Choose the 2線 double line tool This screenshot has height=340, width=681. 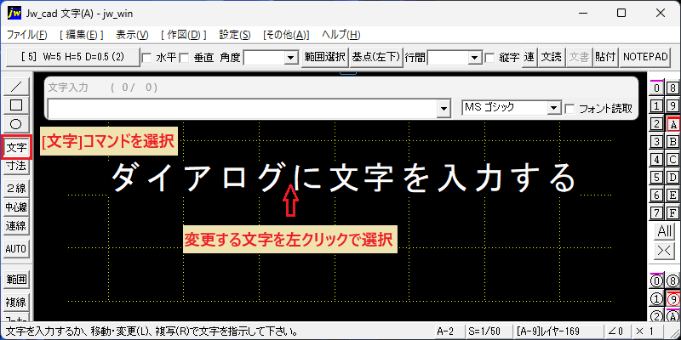pos(16,188)
